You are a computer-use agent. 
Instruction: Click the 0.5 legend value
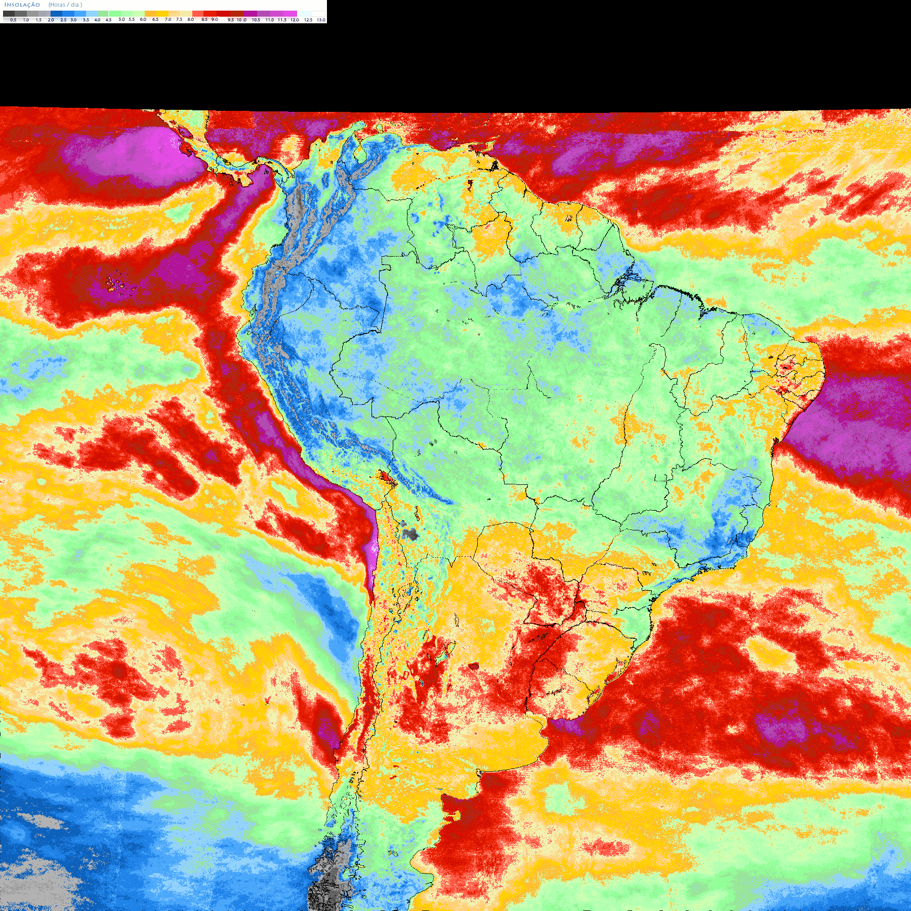click(x=13, y=20)
